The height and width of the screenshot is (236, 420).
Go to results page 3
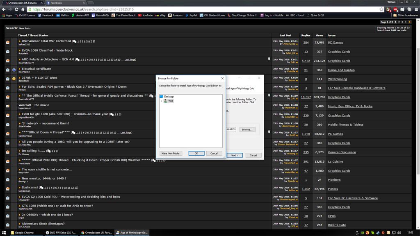402,22
